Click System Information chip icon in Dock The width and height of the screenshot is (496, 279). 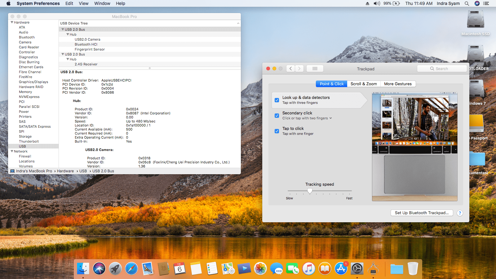coord(373,268)
